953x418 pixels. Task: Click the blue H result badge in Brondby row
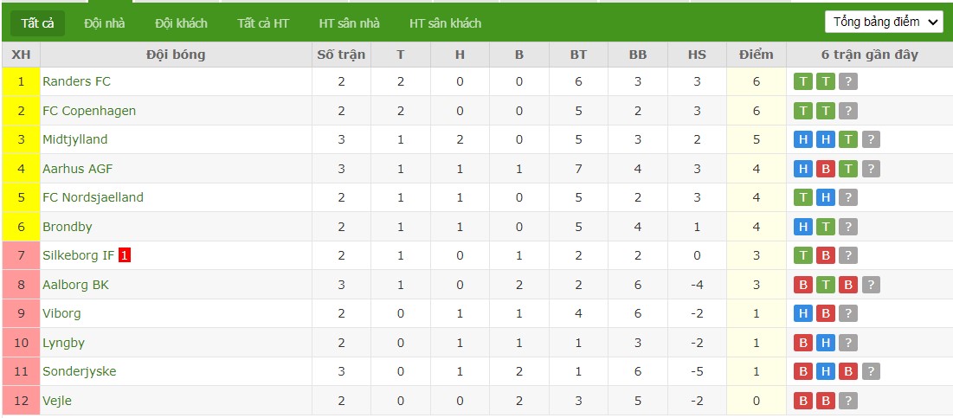(803, 227)
